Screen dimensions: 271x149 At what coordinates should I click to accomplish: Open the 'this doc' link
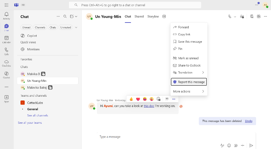click(149, 106)
